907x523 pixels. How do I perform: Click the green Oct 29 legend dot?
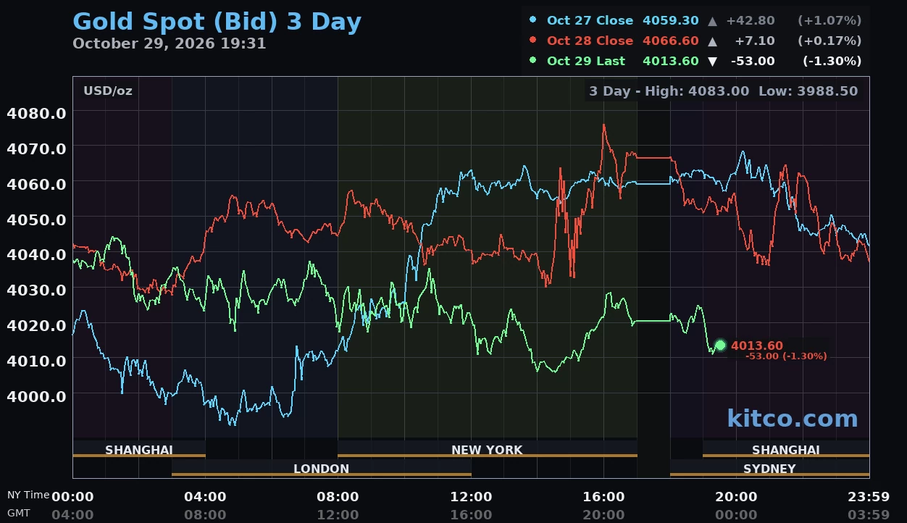tap(533, 60)
